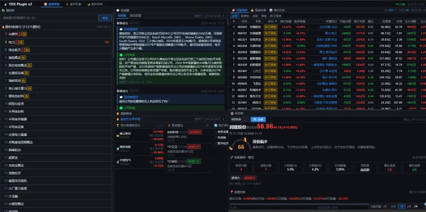Click flame icon beside 题材库排行

point(3,27)
